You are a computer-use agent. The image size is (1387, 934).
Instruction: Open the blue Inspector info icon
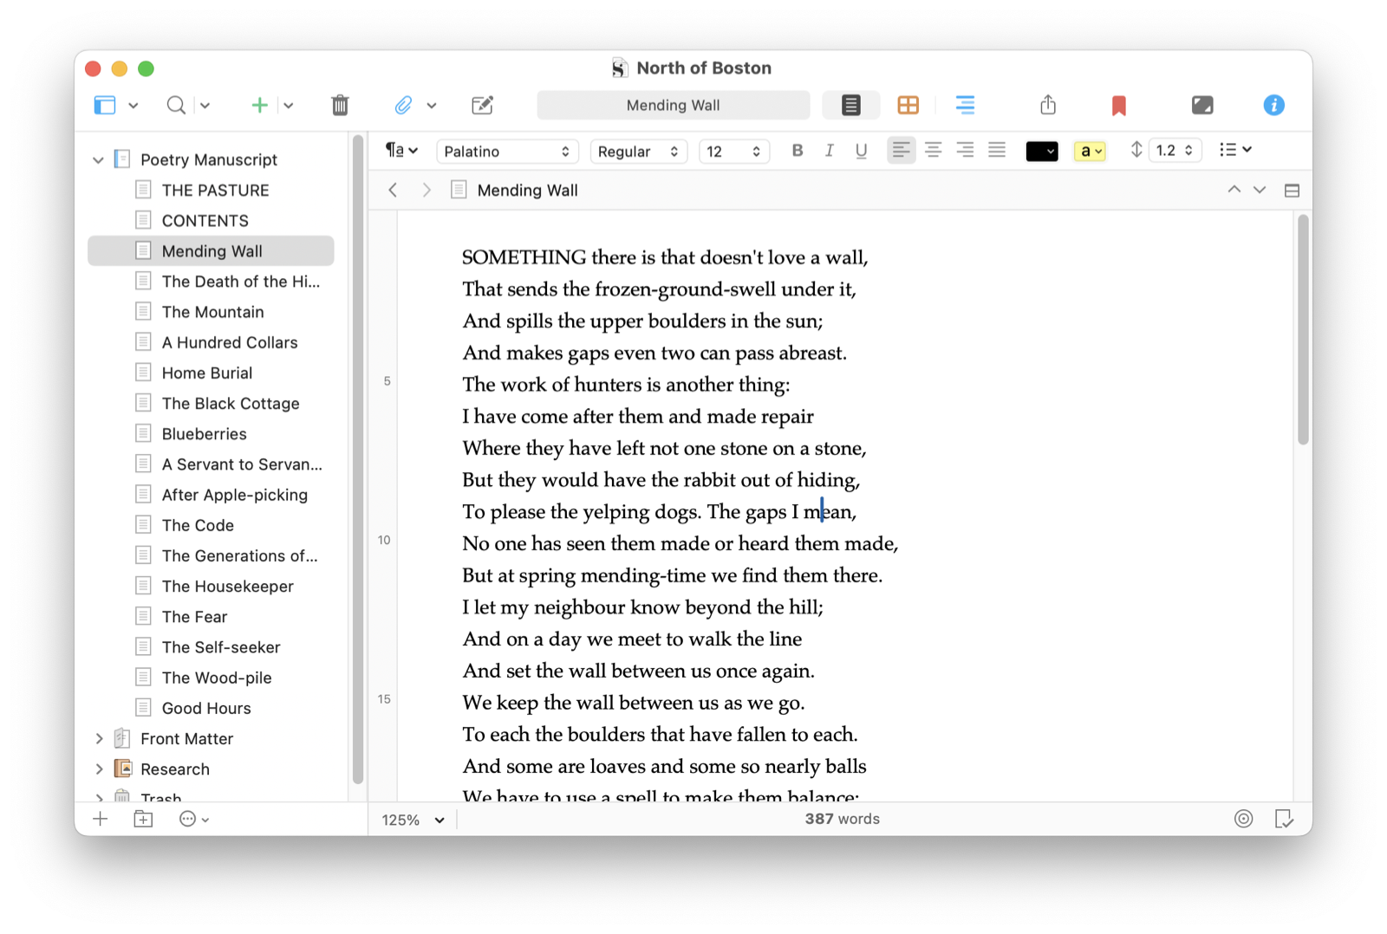click(1273, 106)
